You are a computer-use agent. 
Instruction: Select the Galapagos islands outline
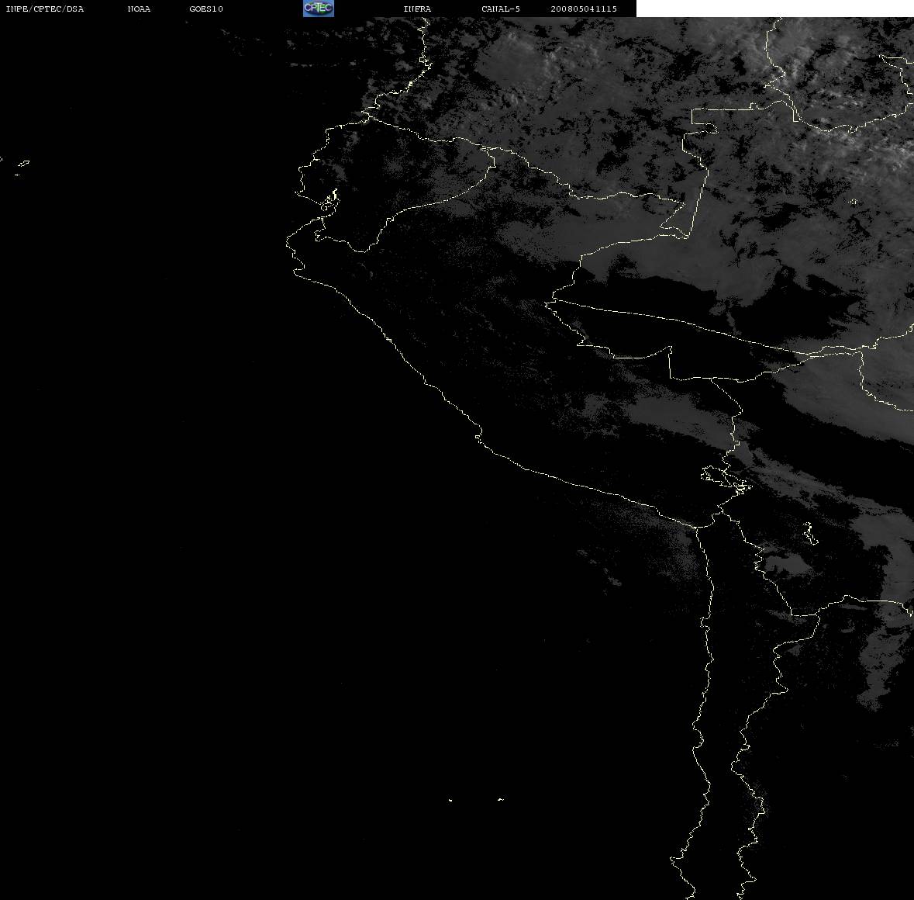pyautogui.click(x=21, y=167)
